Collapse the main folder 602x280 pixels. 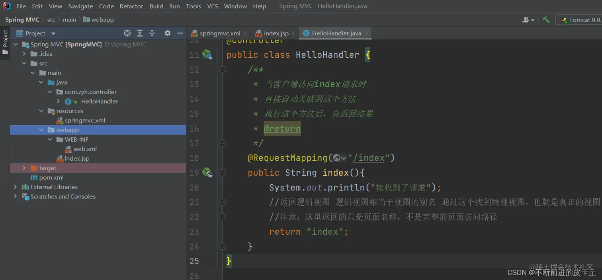(33, 73)
